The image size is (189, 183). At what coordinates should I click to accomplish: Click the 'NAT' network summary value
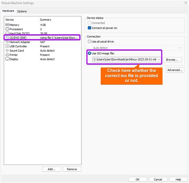(43, 42)
